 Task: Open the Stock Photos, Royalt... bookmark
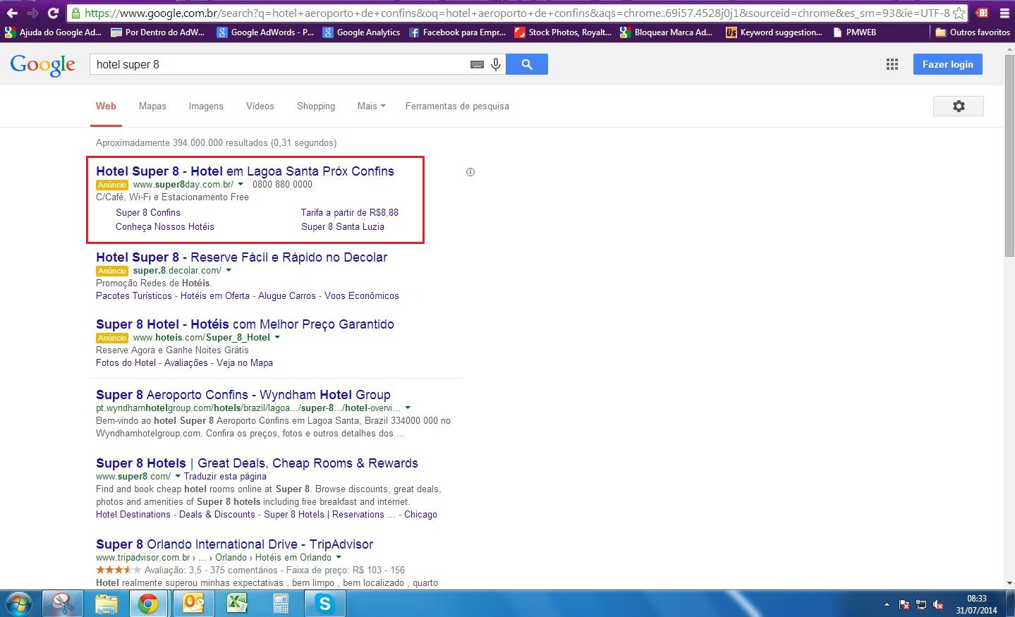click(x=563, y=32)
